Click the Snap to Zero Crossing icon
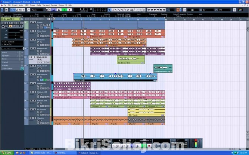 point(235,10)
